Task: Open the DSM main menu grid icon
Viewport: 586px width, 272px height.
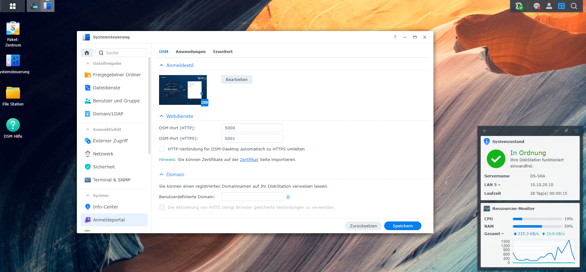Action: pos(12,6)
